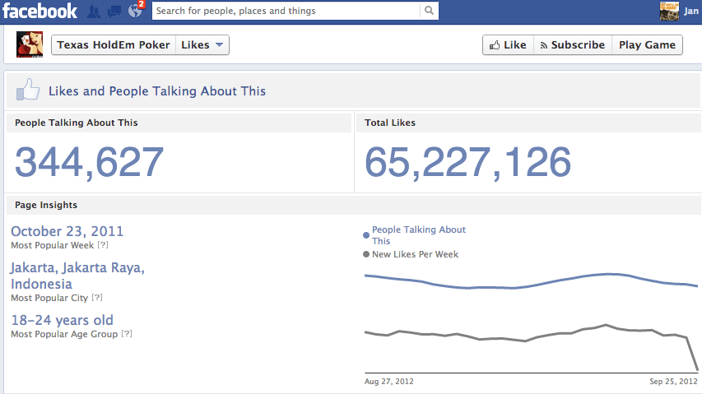The width and height of the screenshot is (702, 394).
Task: Click the 65,227,126 total likes count
Action: point(467,162)
